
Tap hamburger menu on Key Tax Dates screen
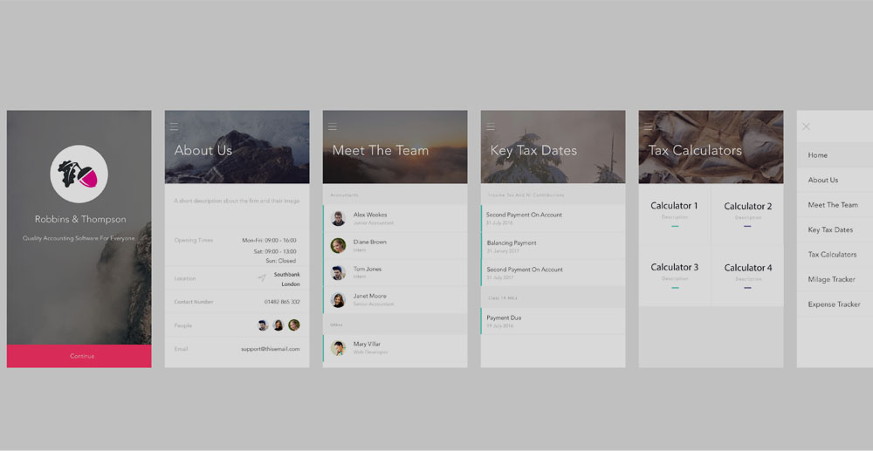click(x=491, y=127)
